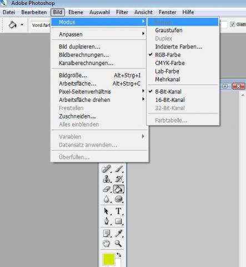Open Kanalberechnungen... dialog
Viewport: 246px width, 267px height.
coord(99,63)
